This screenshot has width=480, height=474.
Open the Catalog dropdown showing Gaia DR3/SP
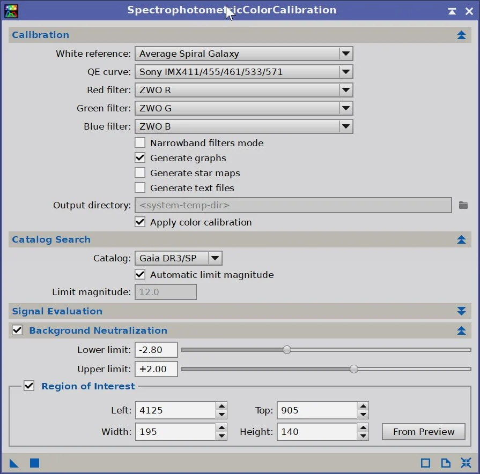[179, 258]
